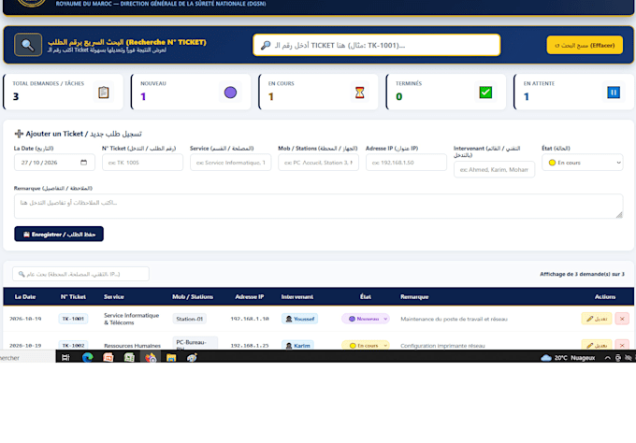Click the N° Ticket input field
The height and width of the screenshot is (443, 636).
coord(142,163)
